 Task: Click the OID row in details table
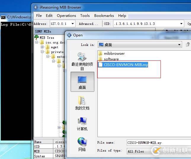tap(49, 147)
